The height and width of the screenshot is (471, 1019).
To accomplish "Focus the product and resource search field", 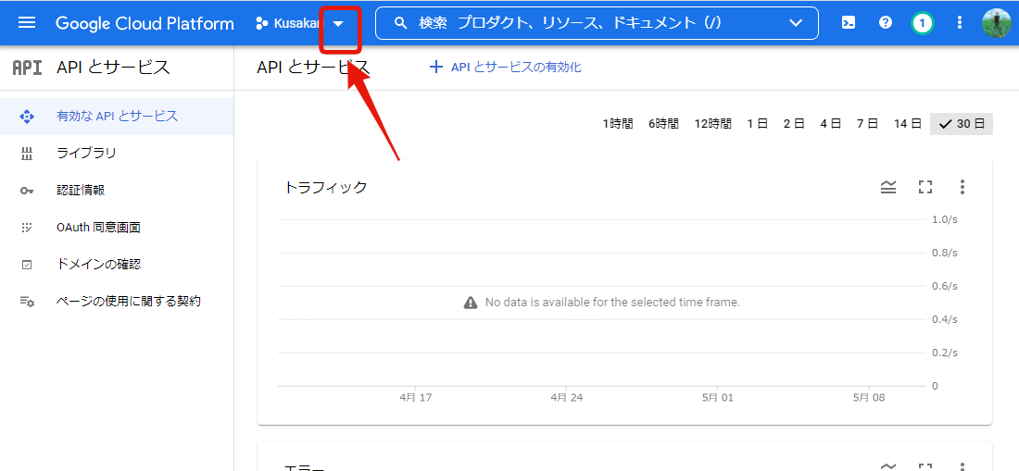I will 597,23.
